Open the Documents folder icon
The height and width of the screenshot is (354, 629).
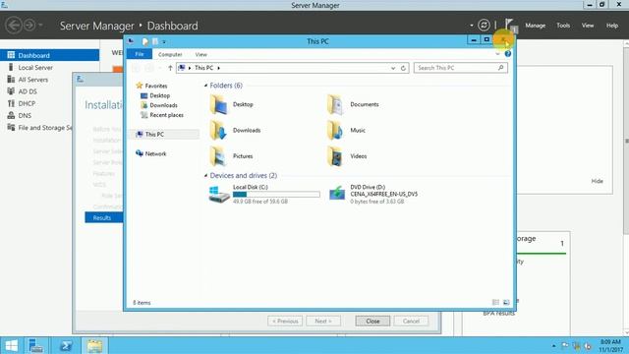click(x=335, y=105)
